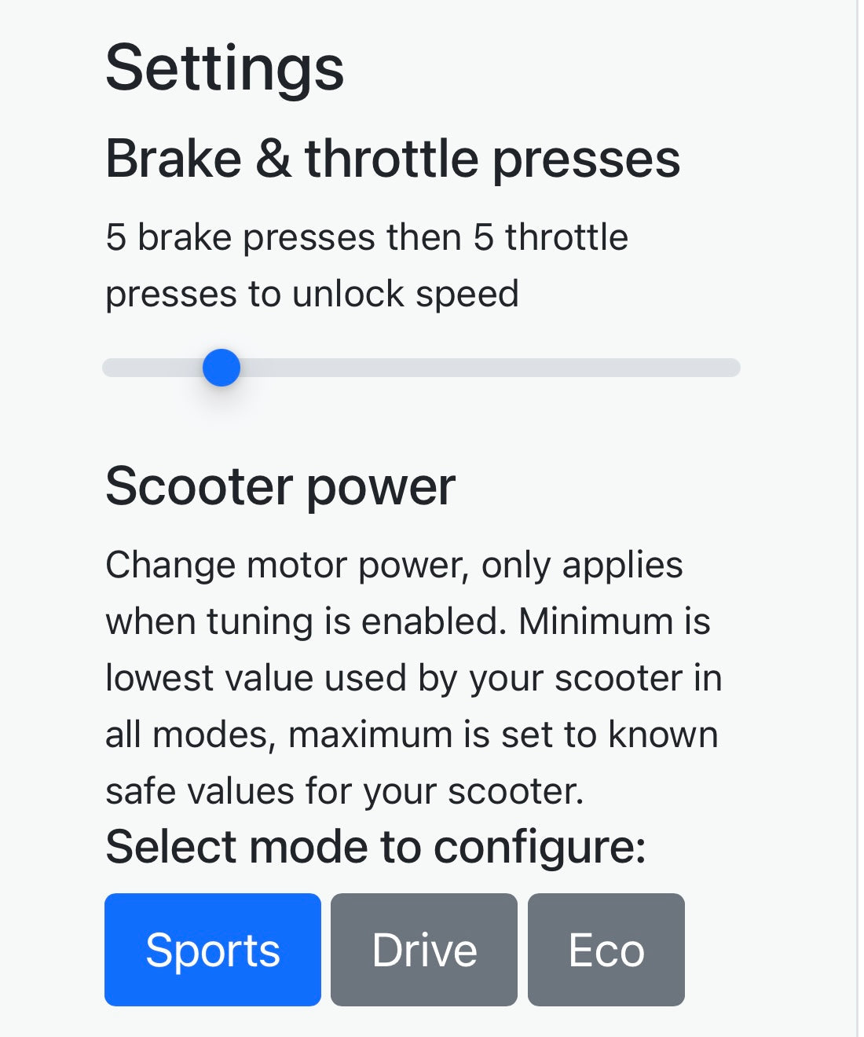Choose Drive as the mode to configure
The image size is (864, 1037).
pos(423,949)
